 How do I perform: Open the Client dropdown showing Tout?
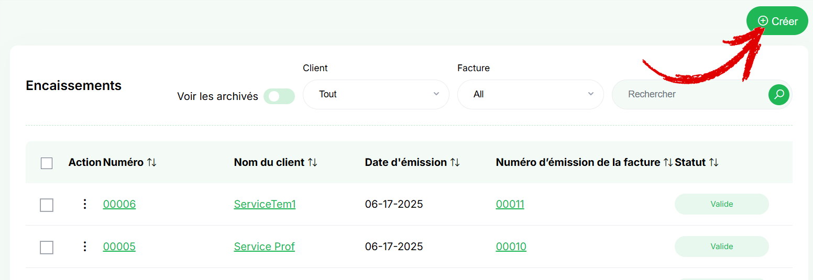click(x=376, y=94)
